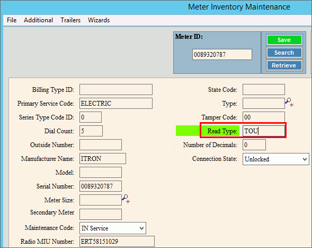Open the Connection State dropdown
Image resolution: width=312 pixels, height=248 pixels.
pyautogui.click(x=276, y=159)
